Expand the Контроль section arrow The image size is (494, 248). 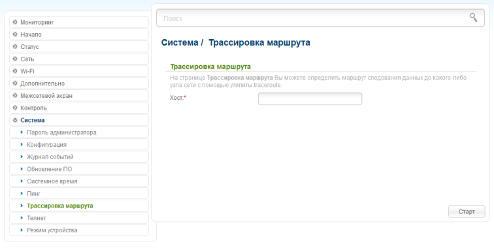pyautogui.click(x=15, y=108)
